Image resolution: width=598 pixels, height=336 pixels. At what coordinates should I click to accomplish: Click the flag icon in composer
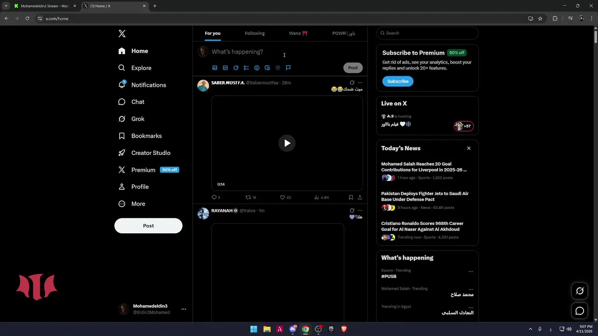pyautogui.click(x=288, y=68)
